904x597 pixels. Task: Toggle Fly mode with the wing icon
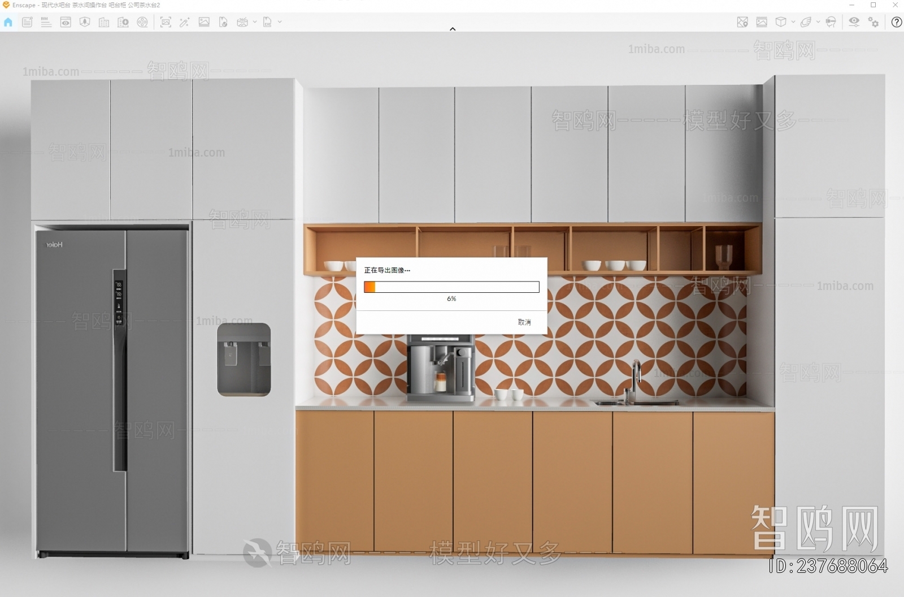(806, 23)
